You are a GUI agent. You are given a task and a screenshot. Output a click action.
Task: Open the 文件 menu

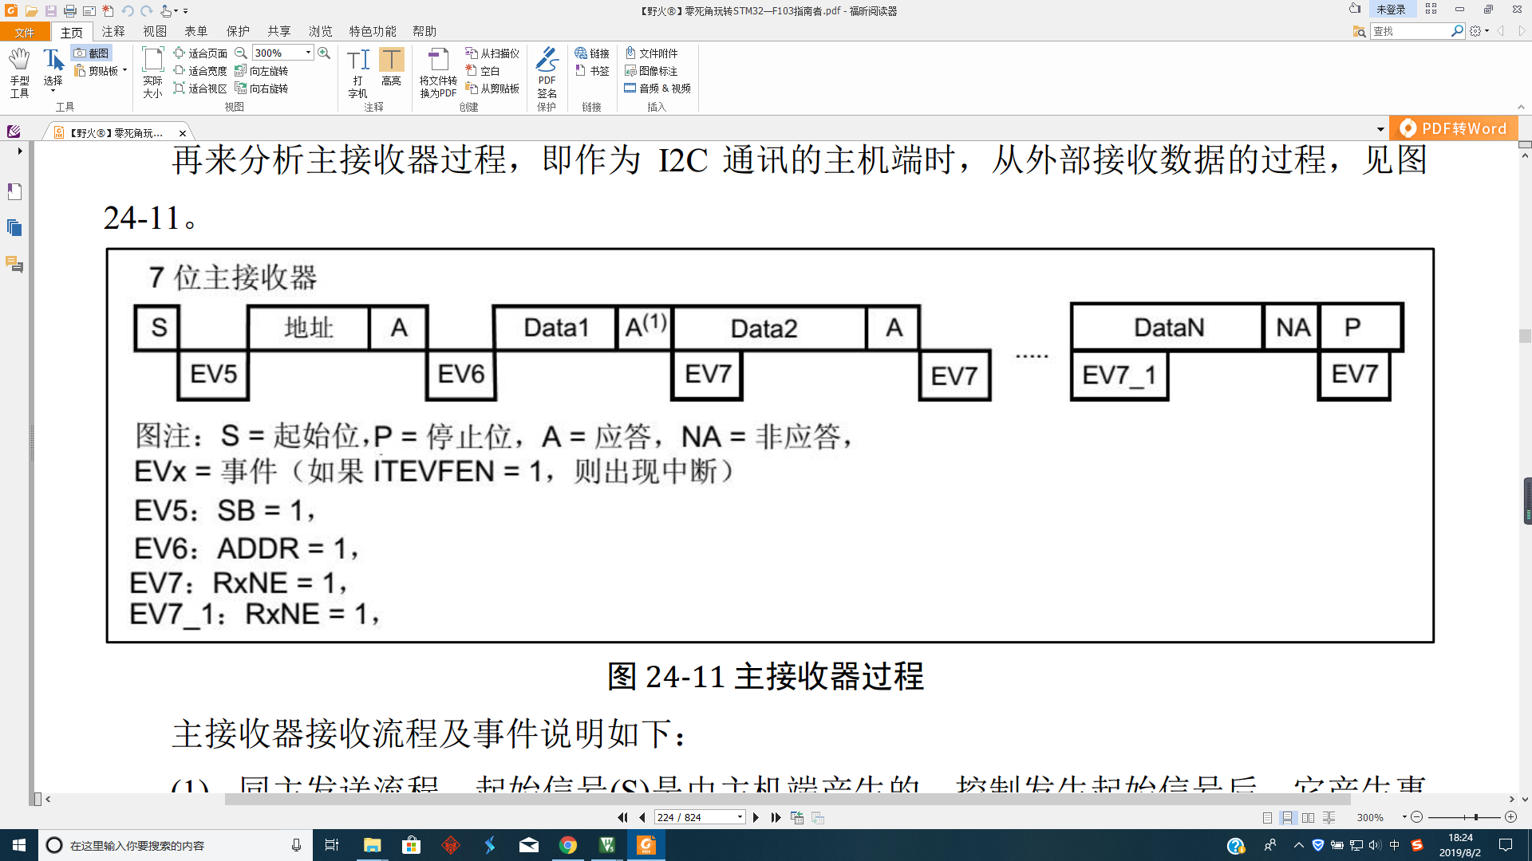25,31
